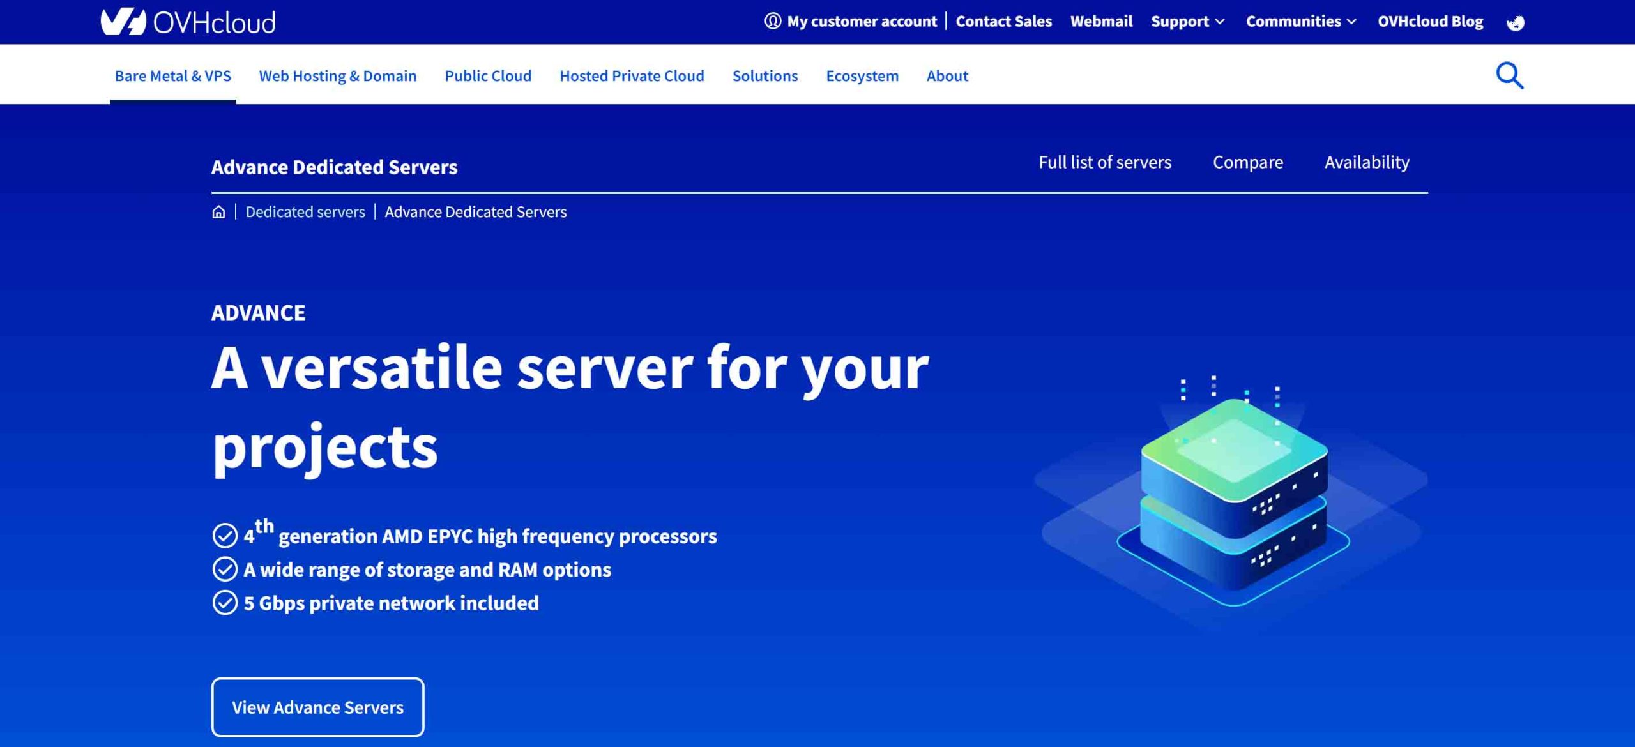Click View Advance Servers button
This screenshot has height=747, width=1635.
click(317, 707)
